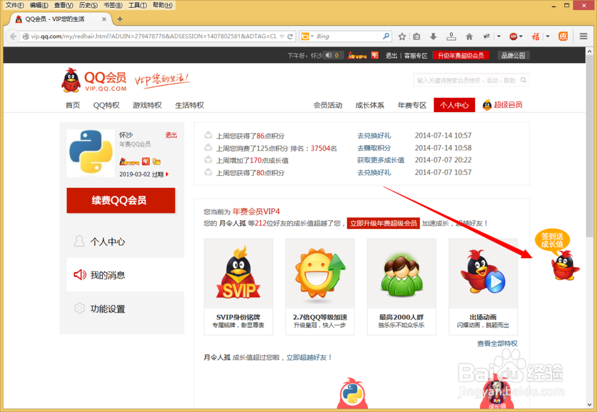
Task: Click the QQ会员 penguin logo
Action: click(x=71, y=80)
